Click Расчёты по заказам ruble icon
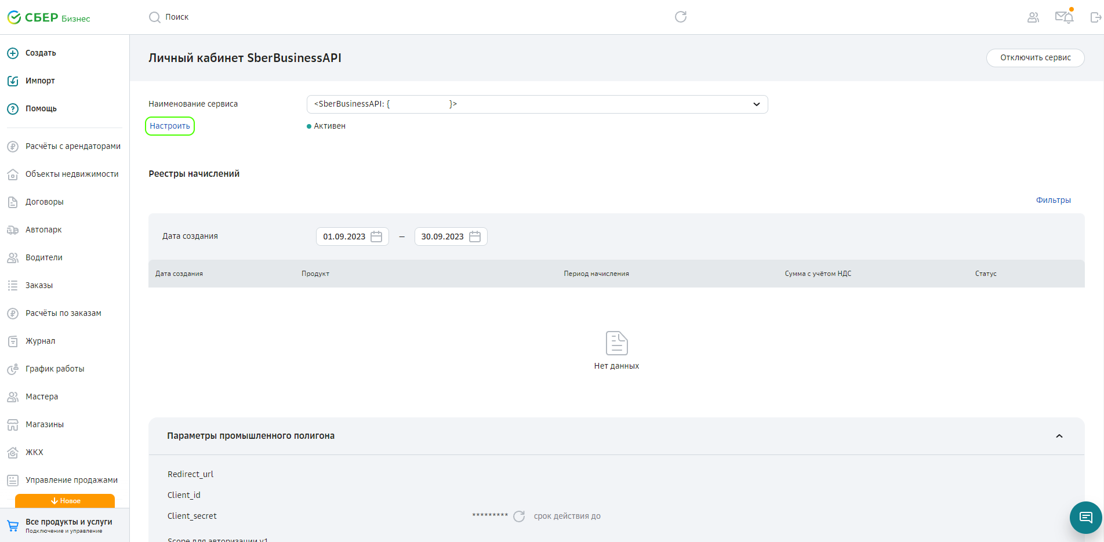 point(13,314)
